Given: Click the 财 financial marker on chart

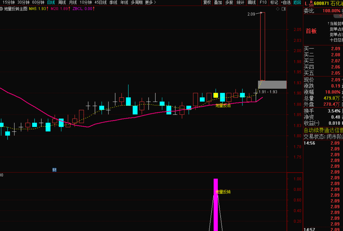Looking at the screenshot, I should pyautogui.click(x=54, y=170).
